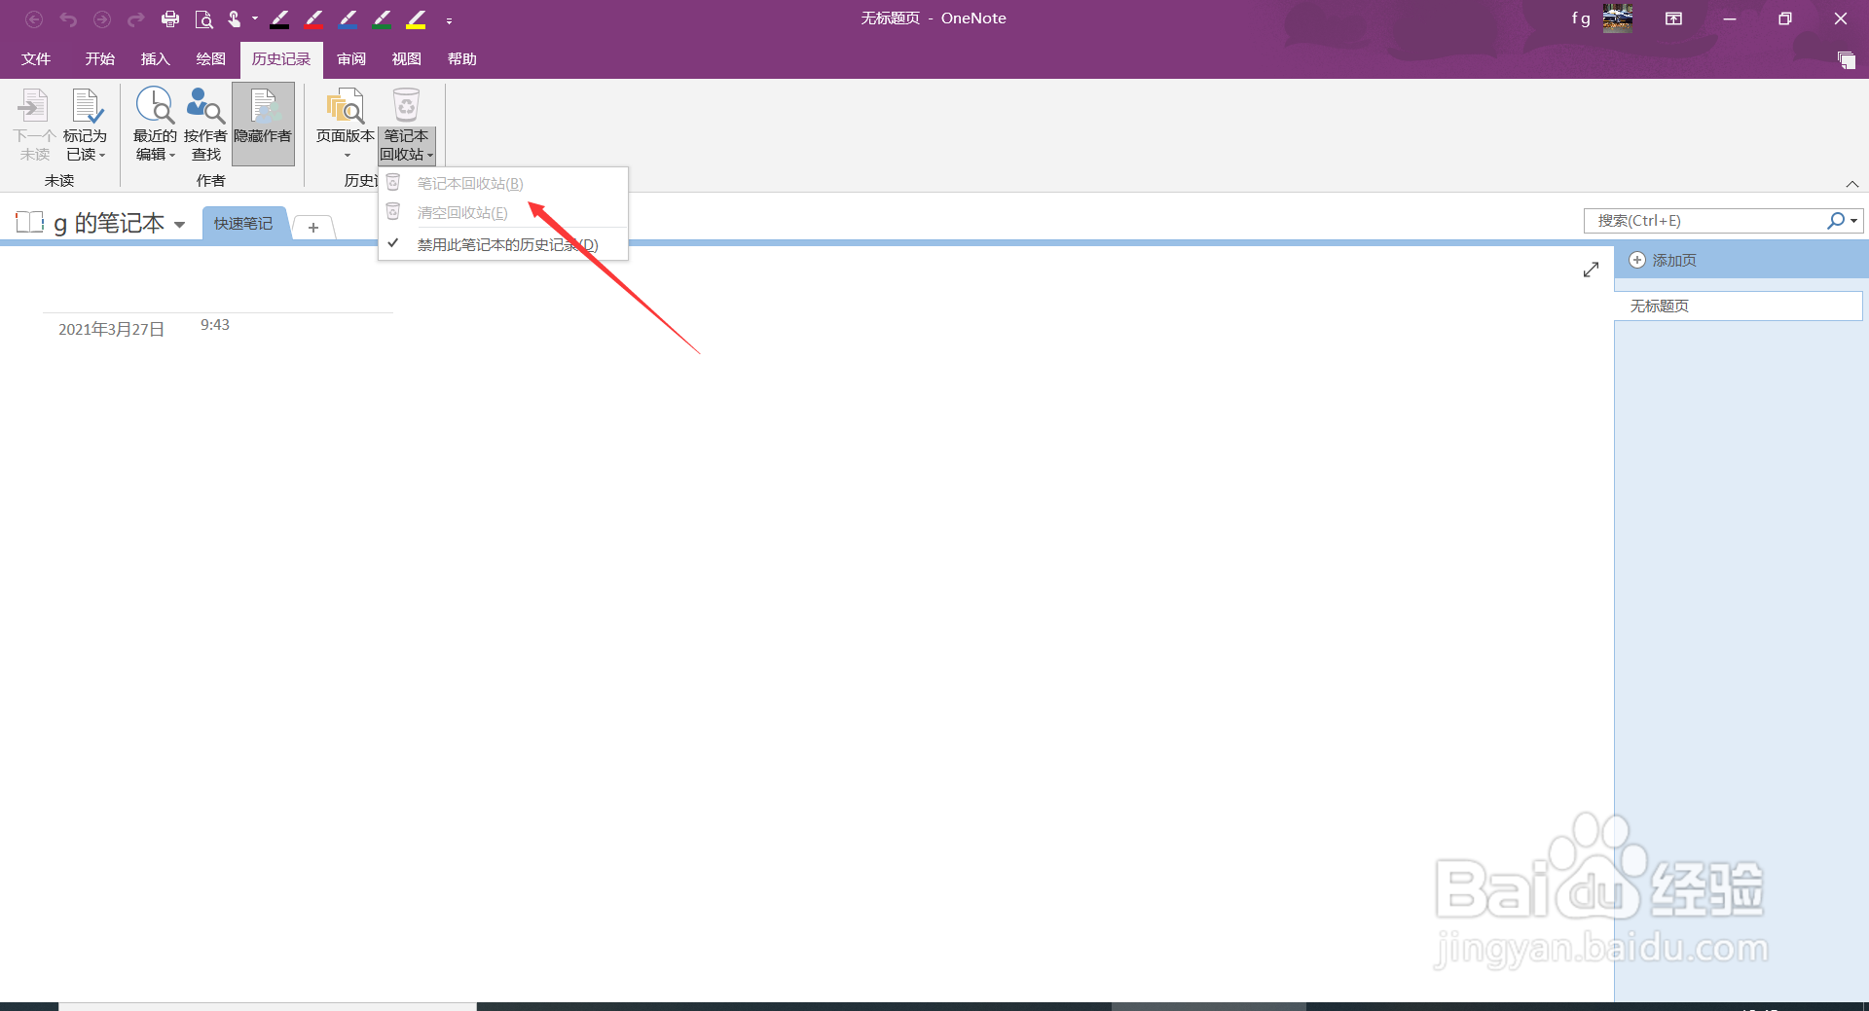Open Print Preview icon
Screen dimensions: 1869x1011
point(203,19)
